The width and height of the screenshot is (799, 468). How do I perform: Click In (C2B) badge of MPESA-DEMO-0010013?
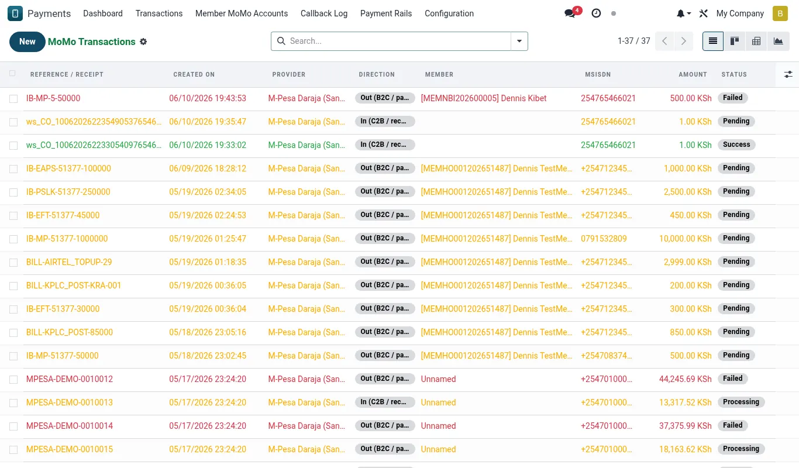pyautogui.click(x=385, y=402)
